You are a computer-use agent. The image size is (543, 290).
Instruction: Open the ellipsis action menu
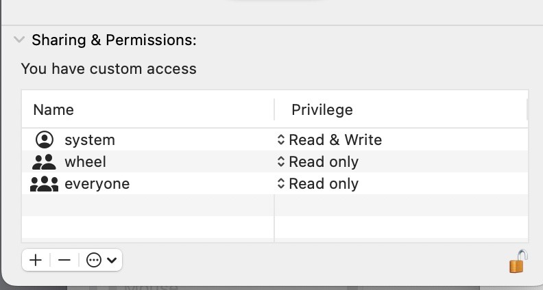tap(95, 260)
